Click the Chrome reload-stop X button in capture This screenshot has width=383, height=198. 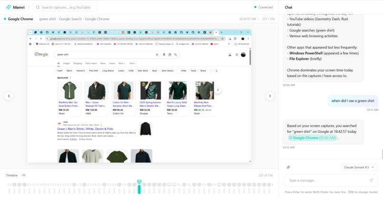point(41,39)
